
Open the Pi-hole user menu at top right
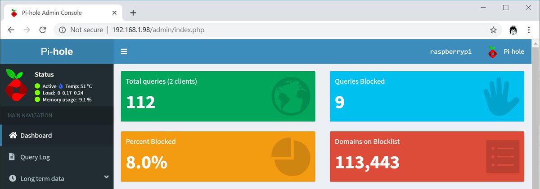(x=506, y=52)
